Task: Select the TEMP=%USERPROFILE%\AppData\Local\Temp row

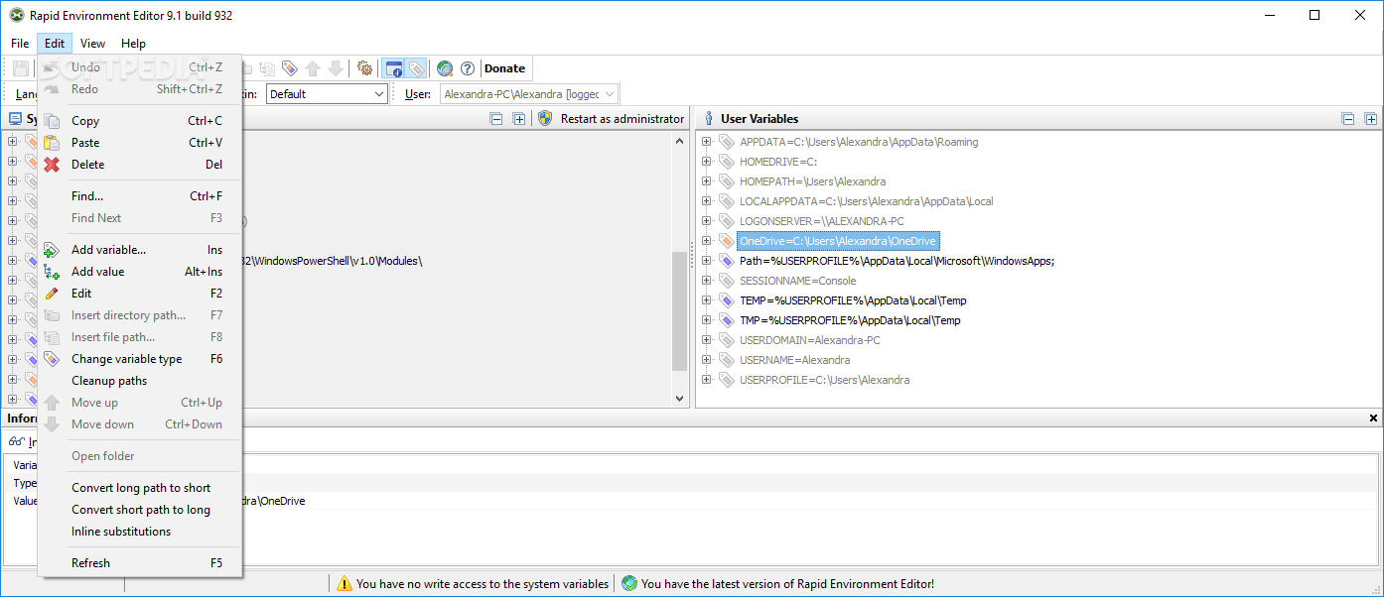Action: [853, 300]
